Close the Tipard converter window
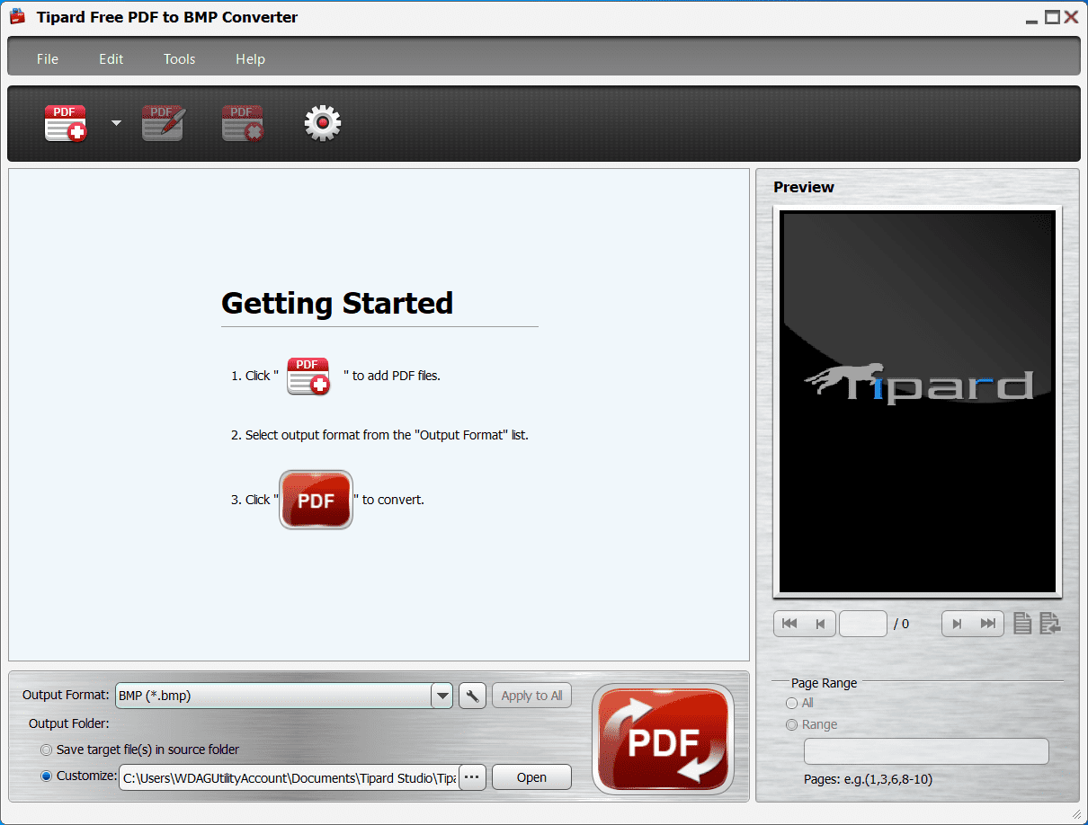This screenshot has height=825, width=1088. click(1072, 17)
